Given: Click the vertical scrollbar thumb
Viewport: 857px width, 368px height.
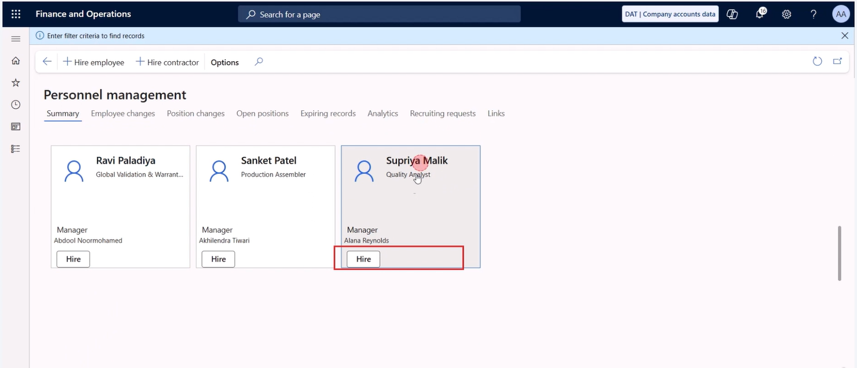Looking at the screenshot, I should pos(840,253).
